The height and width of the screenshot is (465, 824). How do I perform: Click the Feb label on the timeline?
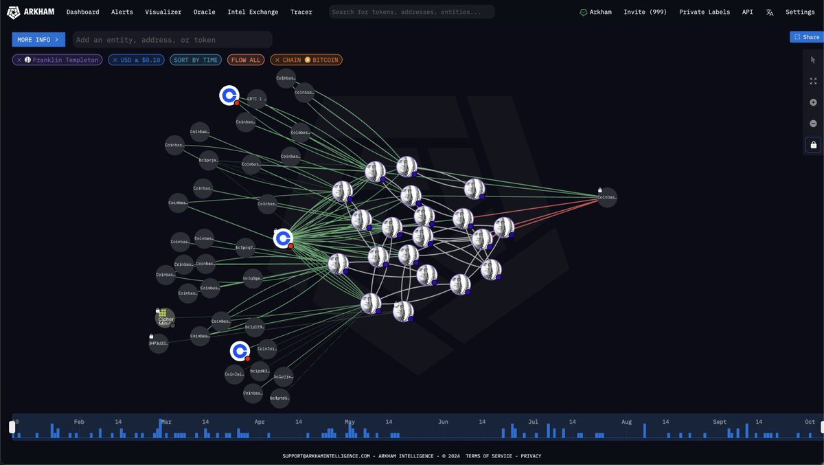(79, 422)
